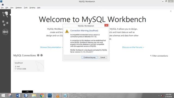Launch Microsoft Word from taskbar
This screenshot has height=98, width=174.
point(18,96)
